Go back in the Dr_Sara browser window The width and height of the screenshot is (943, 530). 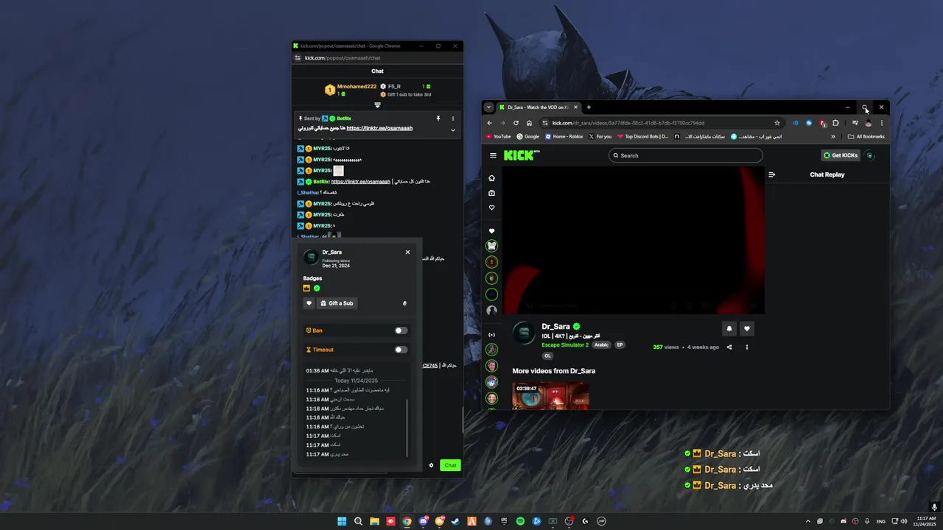click(489, 123)
